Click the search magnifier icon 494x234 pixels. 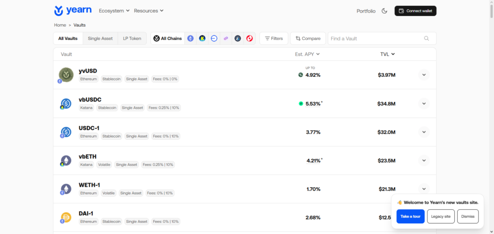[x=426, y=39]
